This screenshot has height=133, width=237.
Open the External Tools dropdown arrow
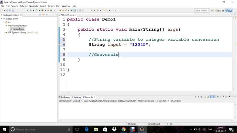[x=45, y=10]
